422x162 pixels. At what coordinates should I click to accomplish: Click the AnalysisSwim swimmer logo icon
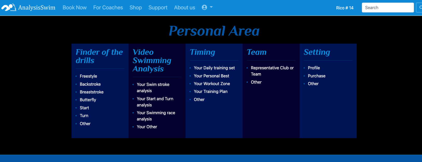[9, 8]
